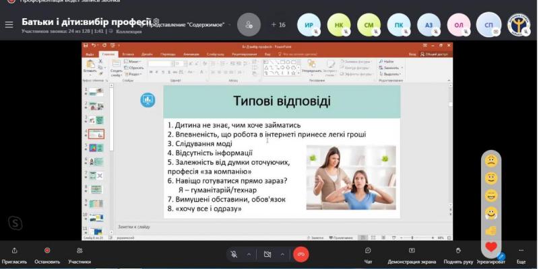Expand the camera options chevron
Viewport: 539px width, 269px height.
point(283,254)
